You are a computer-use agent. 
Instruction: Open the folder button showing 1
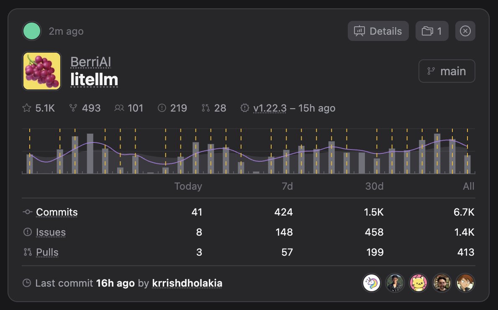click(x=432, y=31)
